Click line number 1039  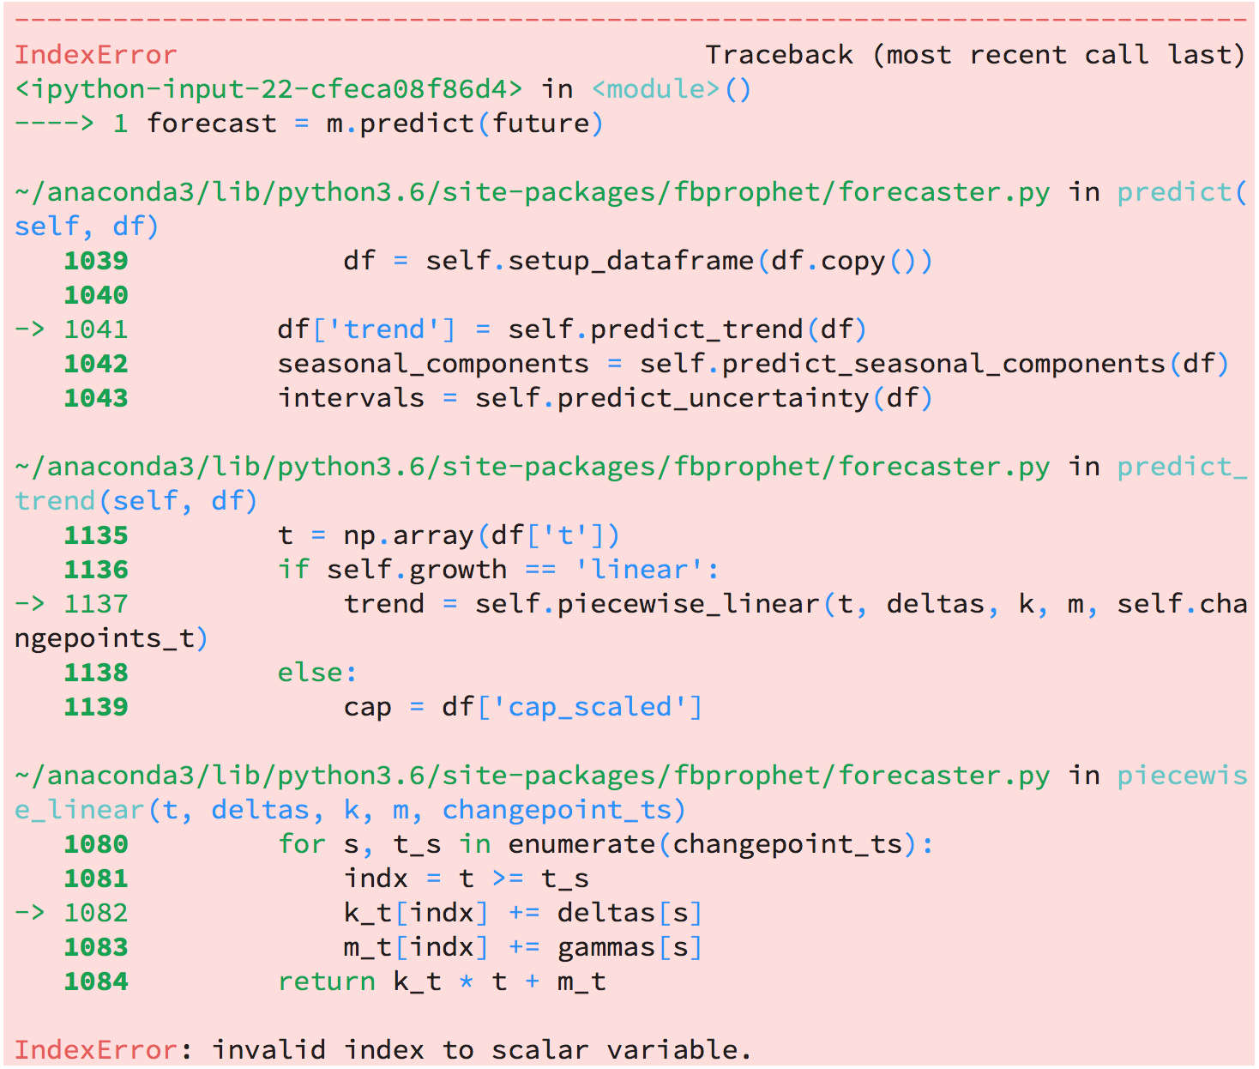(x=96, y=261)
